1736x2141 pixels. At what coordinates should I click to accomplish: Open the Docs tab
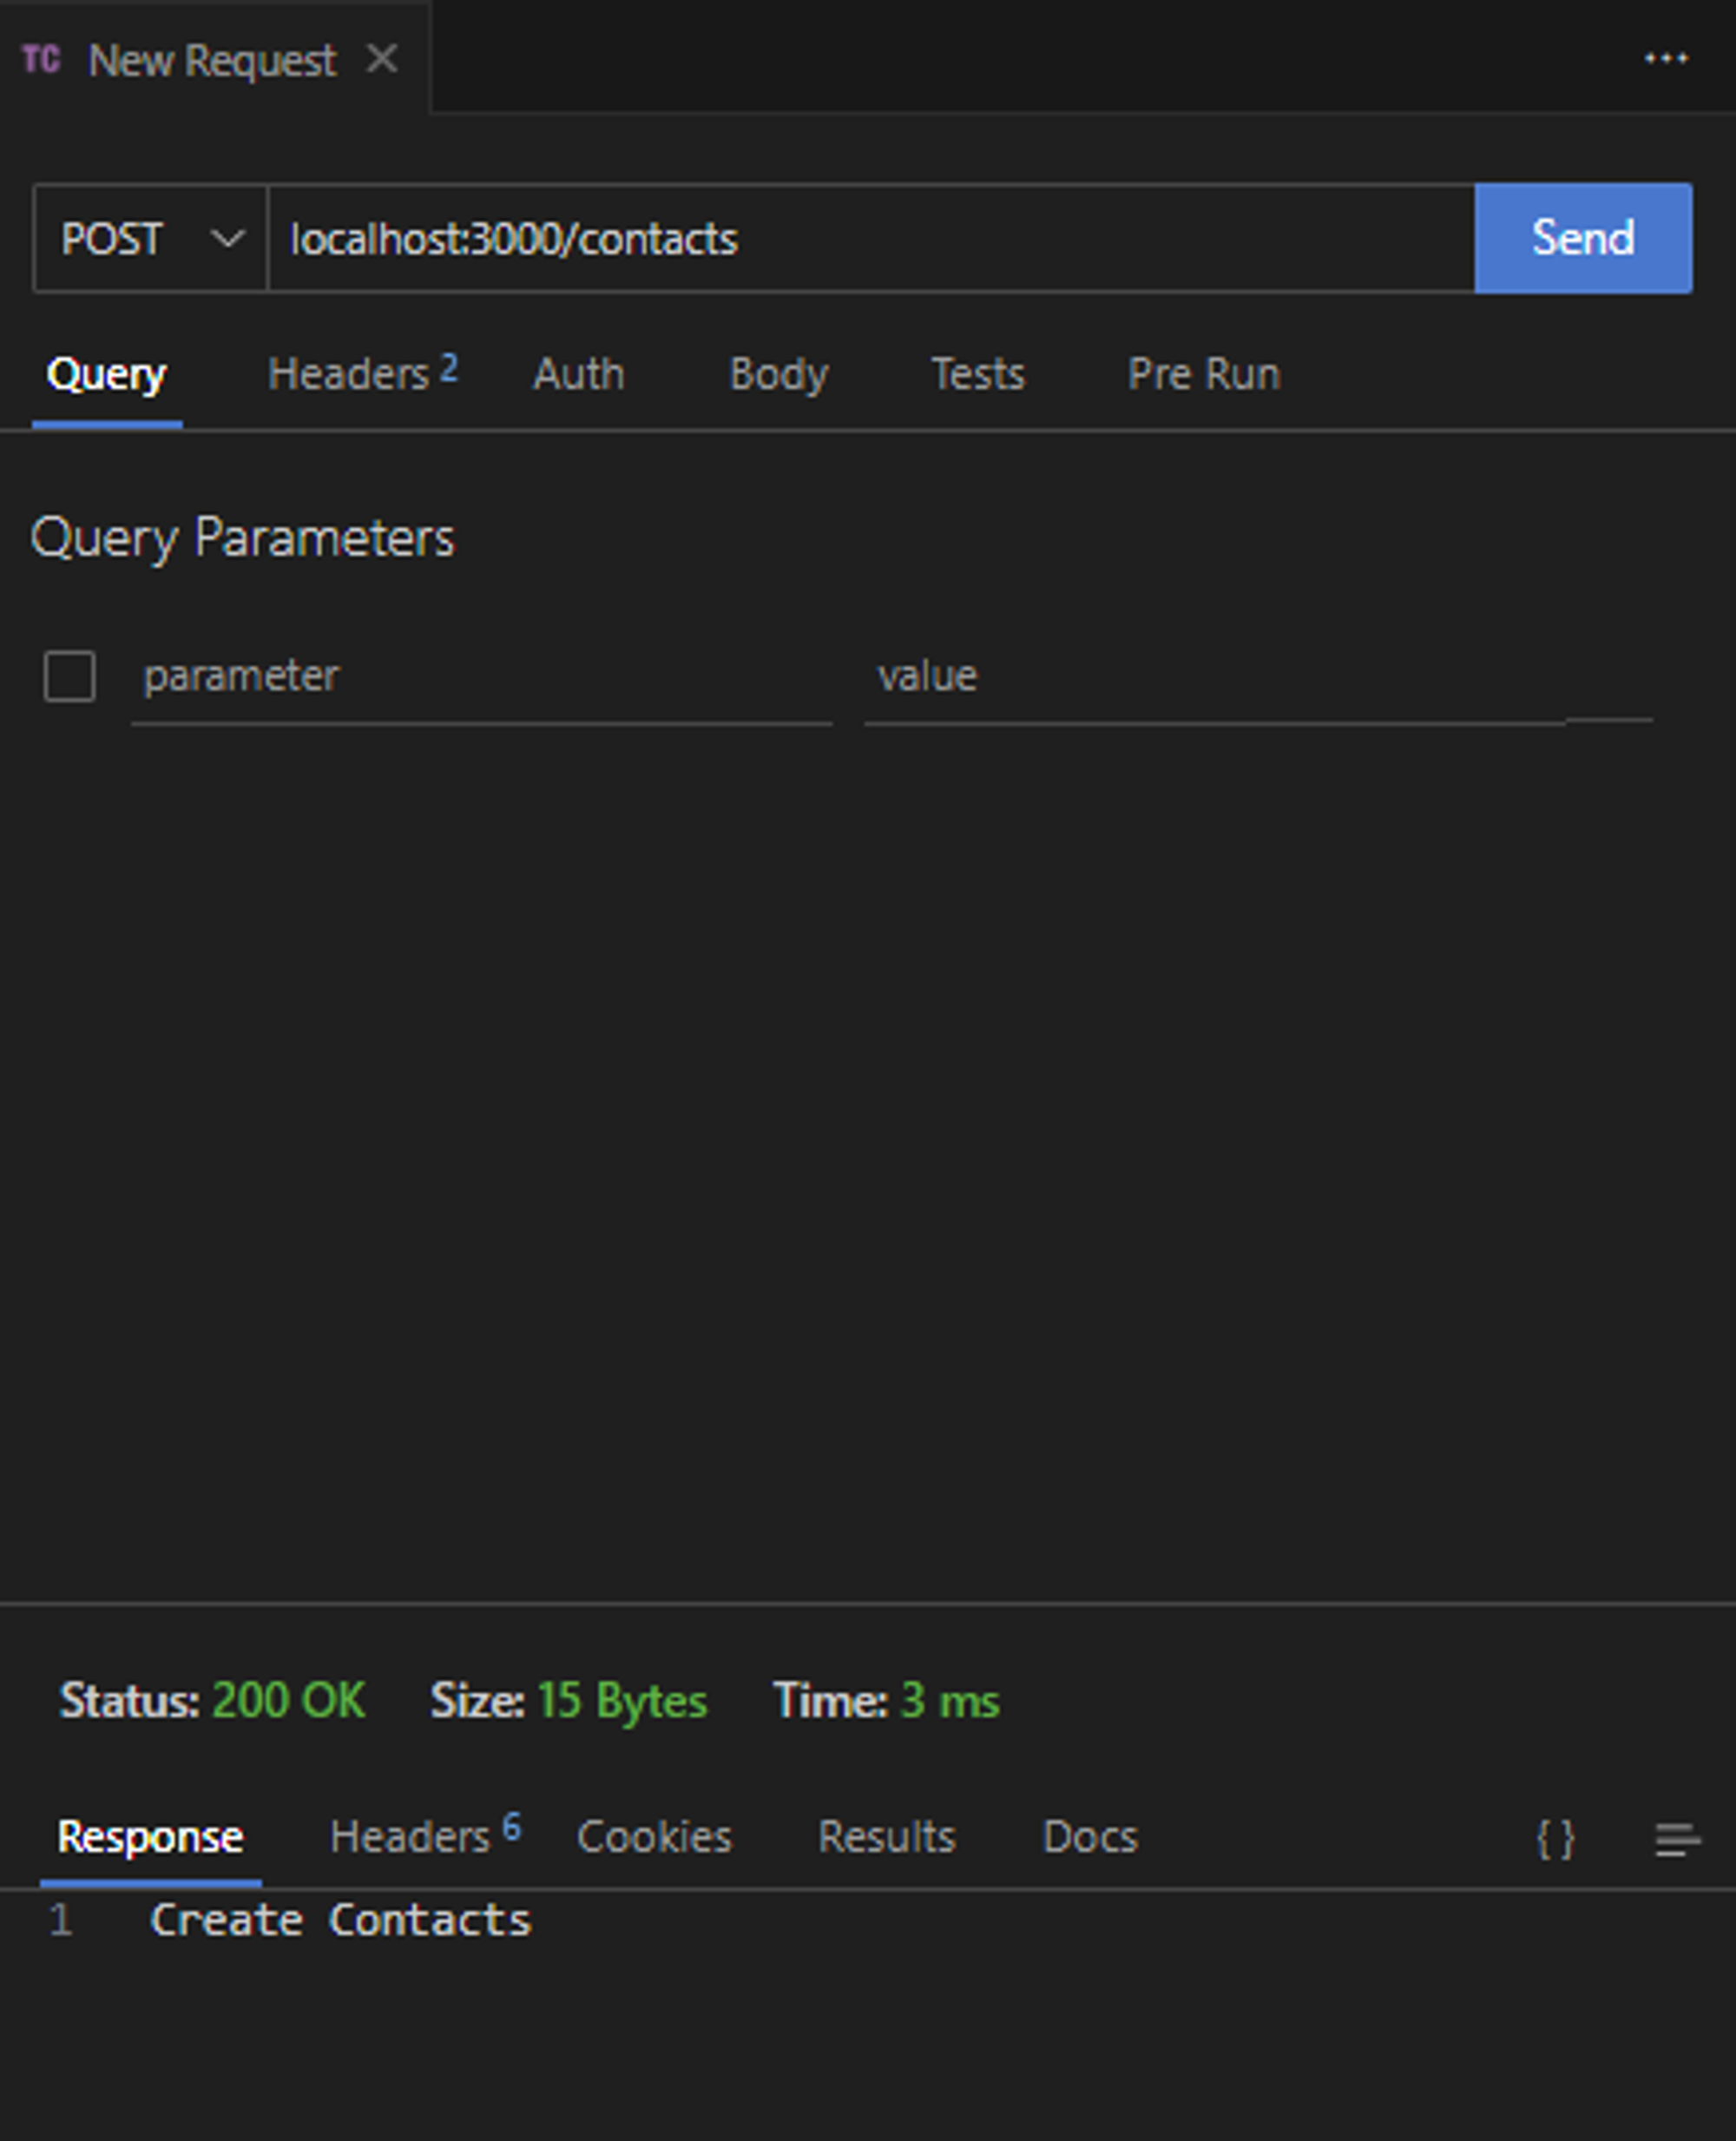coord(1090,1837)
